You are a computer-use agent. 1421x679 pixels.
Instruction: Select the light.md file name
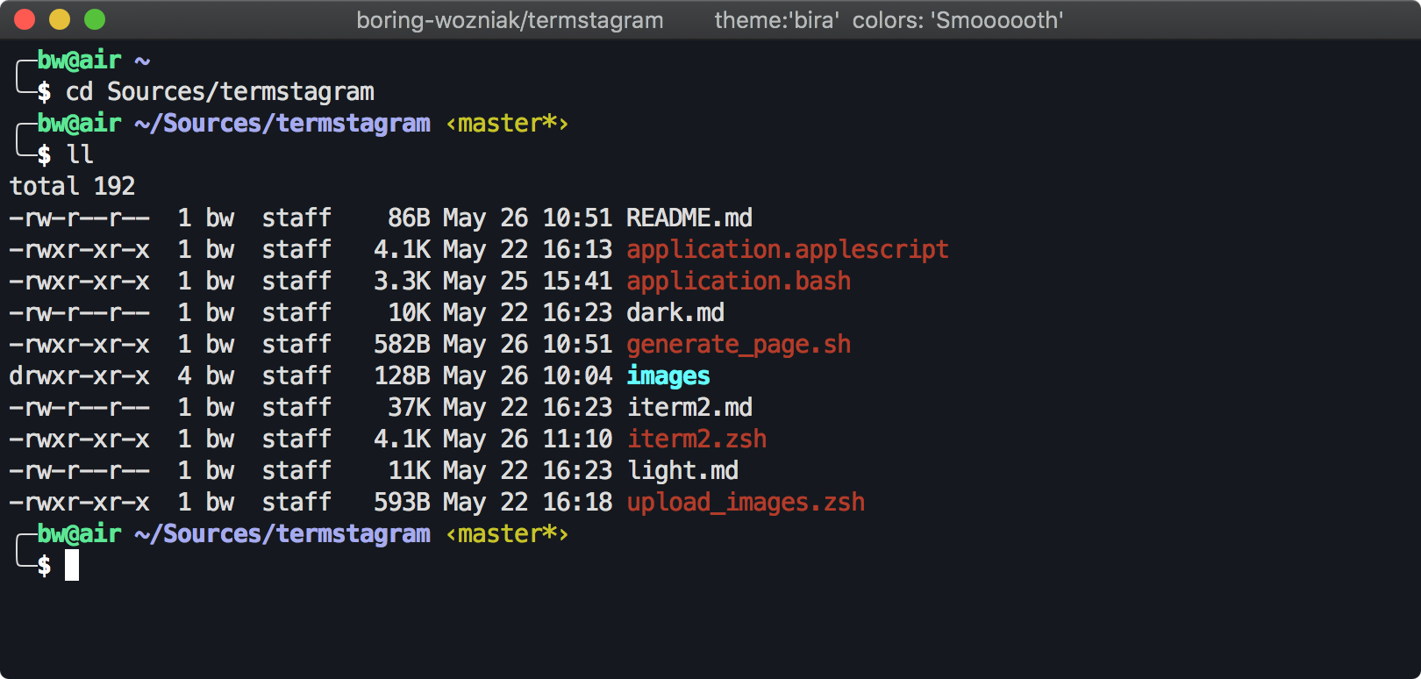[682, 471]
